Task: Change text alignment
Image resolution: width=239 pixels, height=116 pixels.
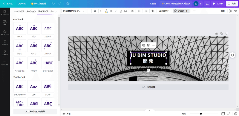Action: [x=132, y=11]
